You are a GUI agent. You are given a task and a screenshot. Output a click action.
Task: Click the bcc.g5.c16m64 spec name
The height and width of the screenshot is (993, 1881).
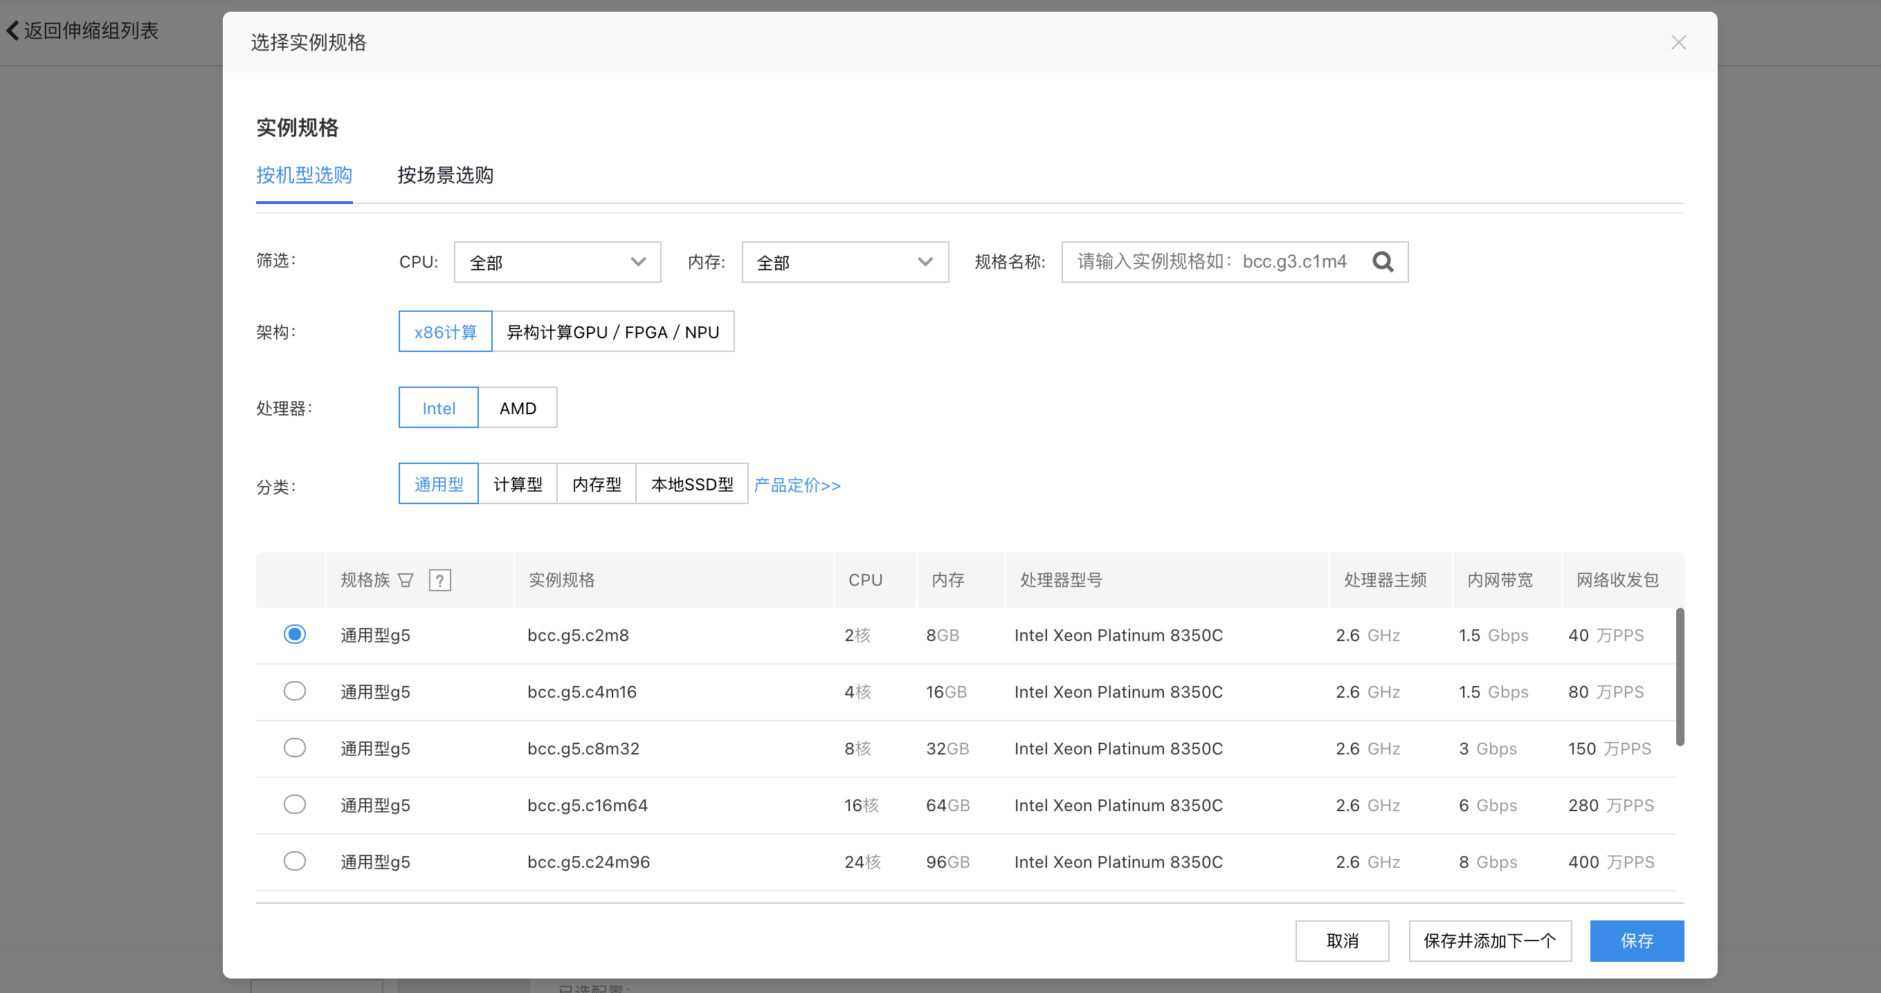(x=587, y=806)
